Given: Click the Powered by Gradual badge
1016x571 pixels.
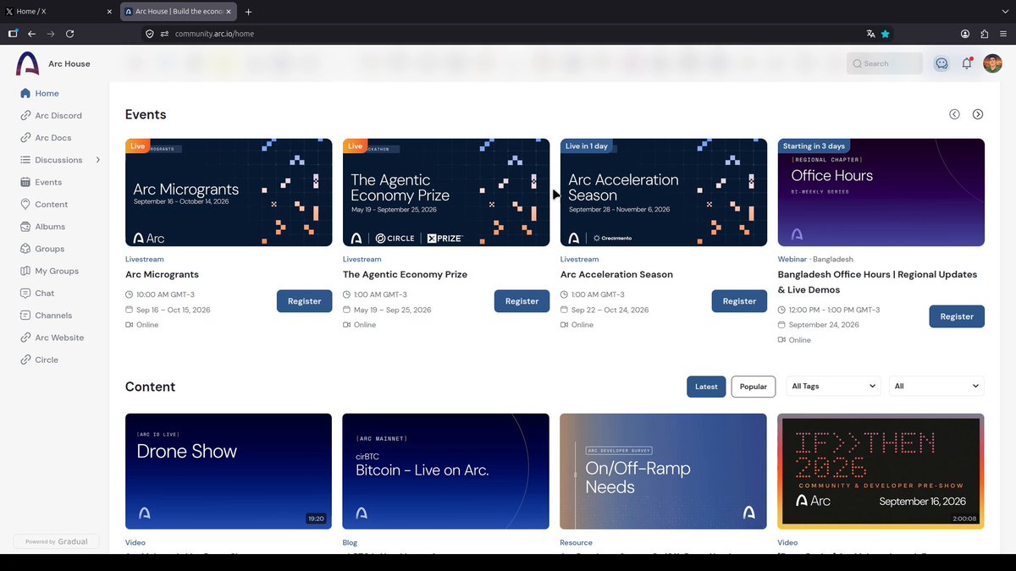Looking at the screenshot, I should 56,541.
